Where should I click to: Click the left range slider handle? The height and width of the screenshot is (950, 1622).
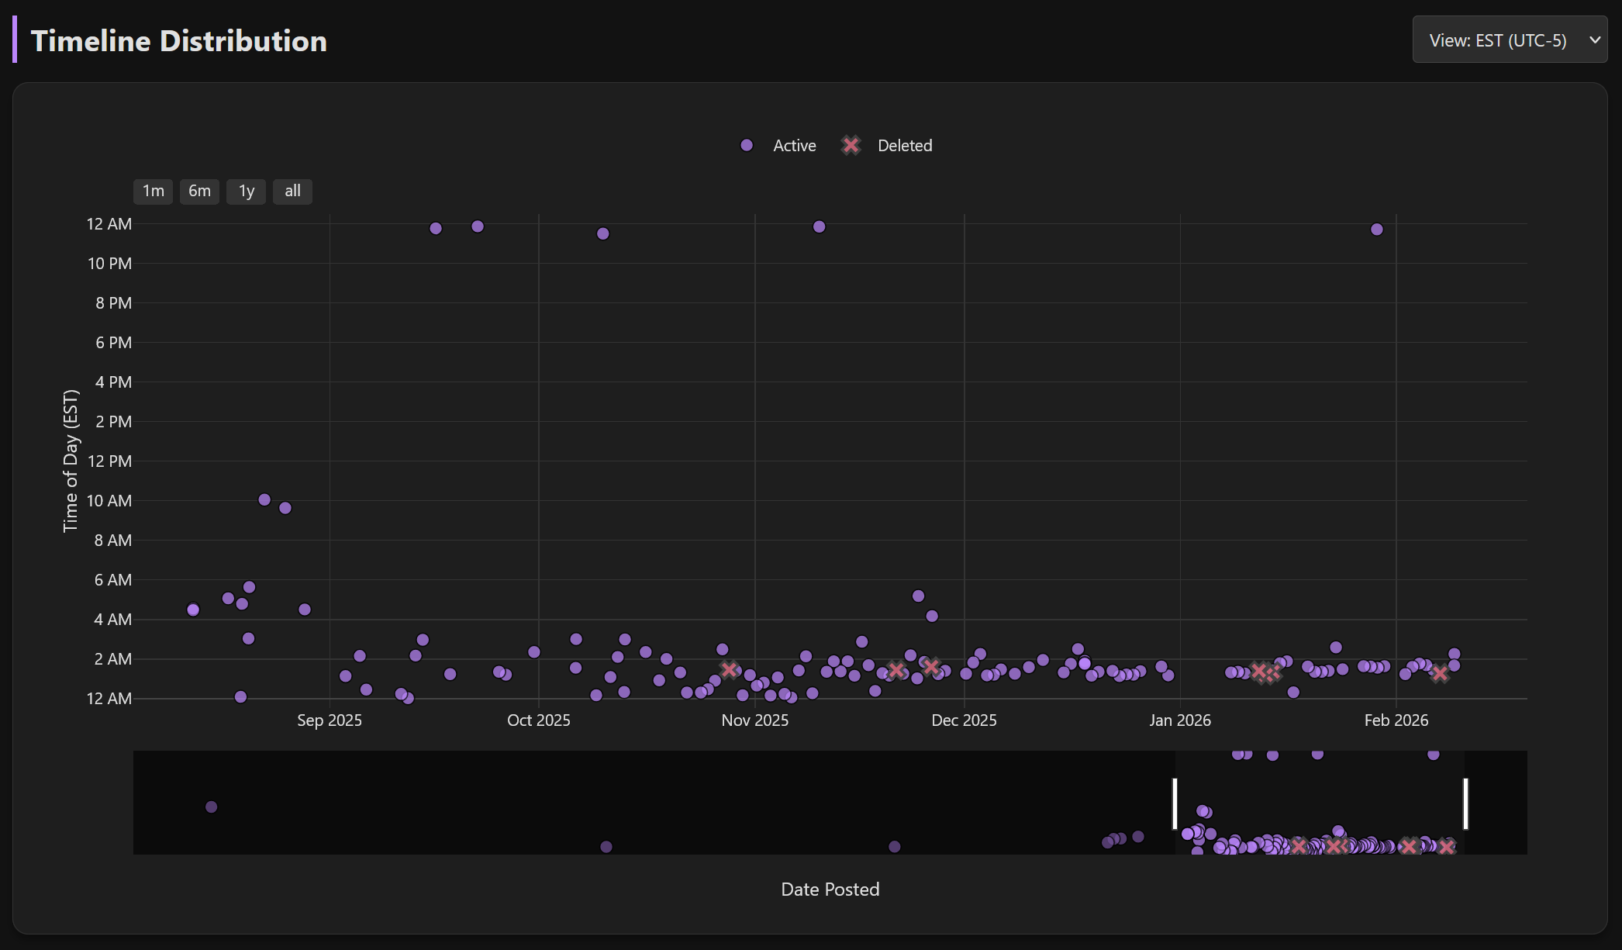1175,803
